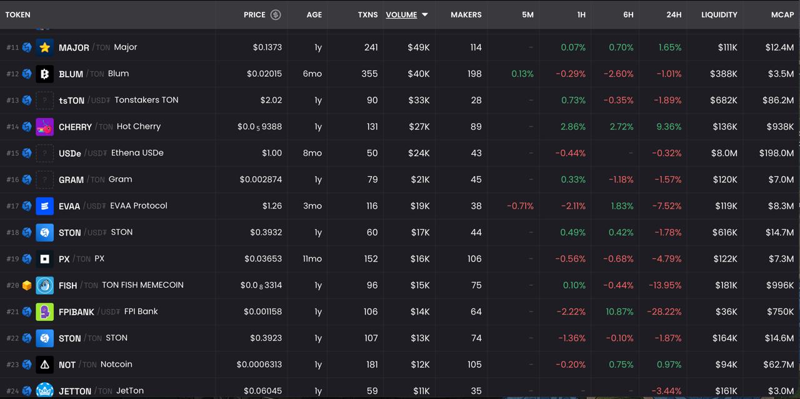The width and height of the screenshot is (800, 399).
Task: Sort by the 24H change column
Action: [x=674, y=14]
